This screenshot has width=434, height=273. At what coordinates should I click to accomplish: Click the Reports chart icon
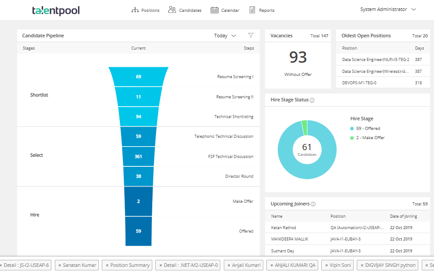point(252,10)
